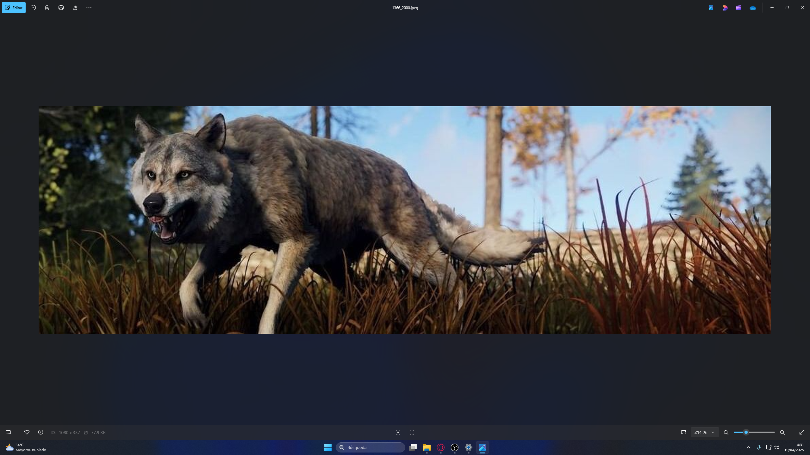Screen dimensions: 810x455
Task: Print the image using printer icon
Action: pyautogui.click(x=61, y=8)
